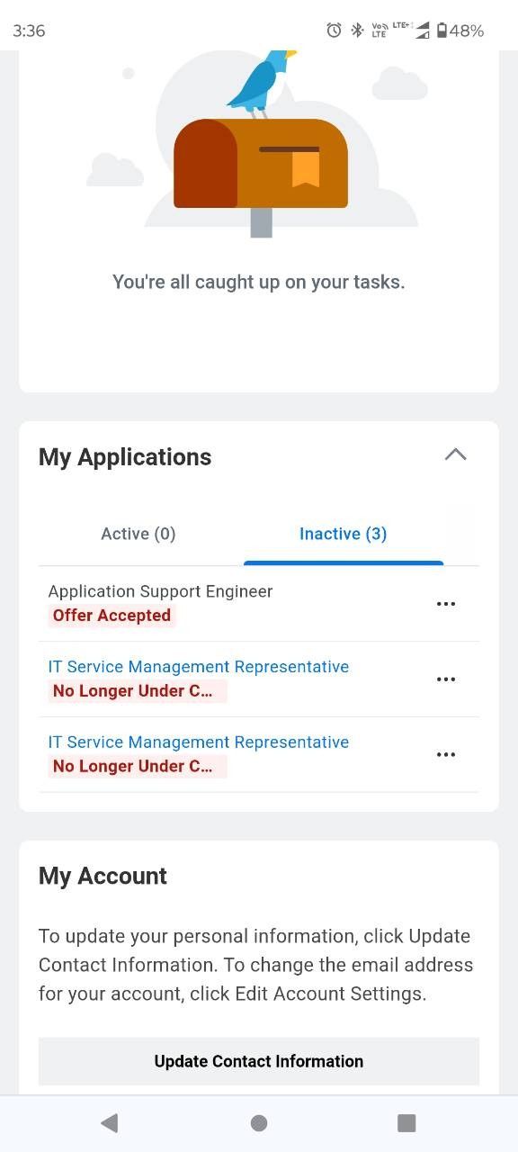Image resolution: width=518 pixels, height=1152 pixels.
Task: Tap the Bluetooth icon in status bar
Action: point(356,31)
